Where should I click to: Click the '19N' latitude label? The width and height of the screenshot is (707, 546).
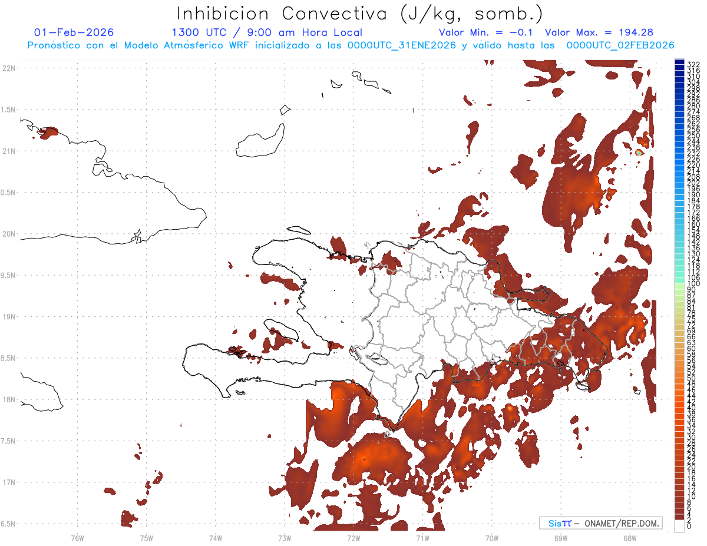8,317
